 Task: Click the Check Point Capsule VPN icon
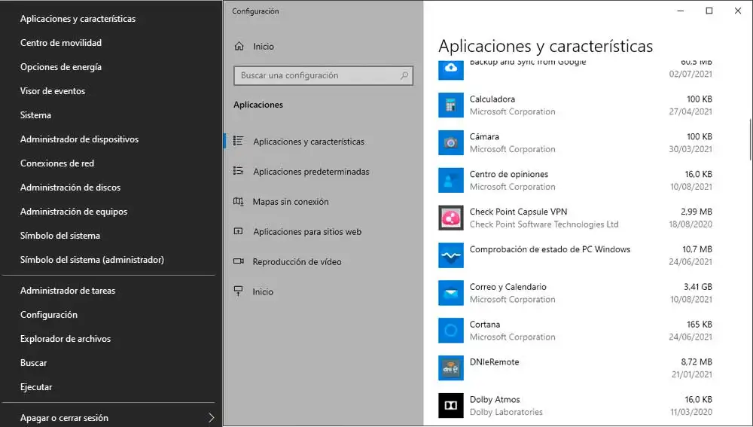click(x=450, y=218)
